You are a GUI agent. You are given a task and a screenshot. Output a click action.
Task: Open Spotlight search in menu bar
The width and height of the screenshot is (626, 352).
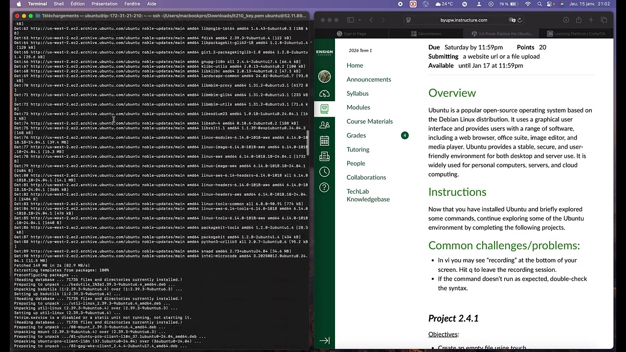(x=539, y=4)
